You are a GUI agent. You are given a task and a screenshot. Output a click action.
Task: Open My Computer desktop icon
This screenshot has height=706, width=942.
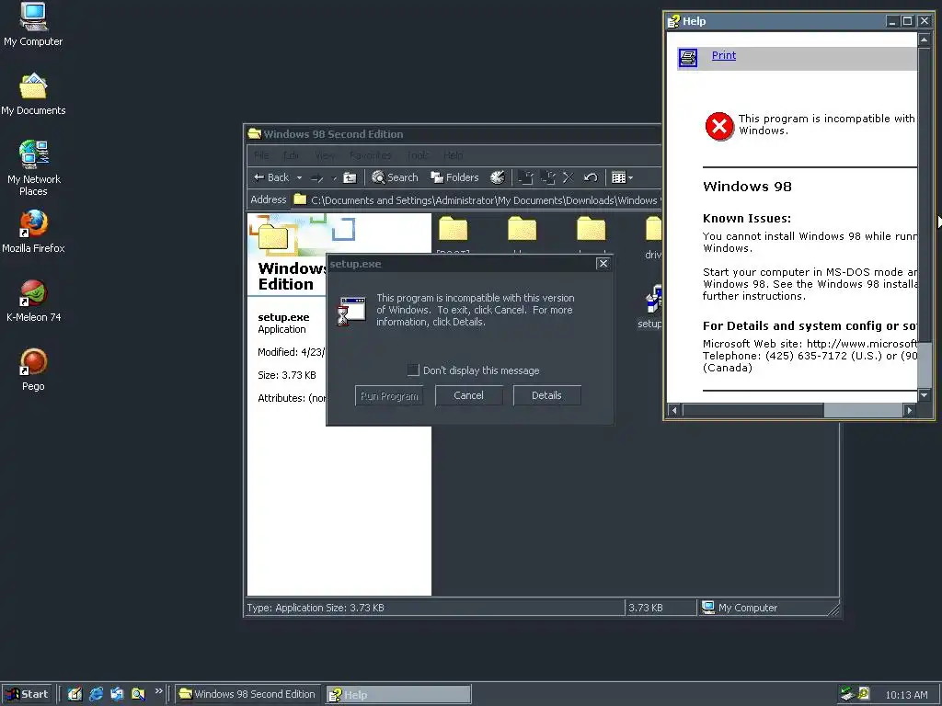pyautogui.click(x=33, y=24)
